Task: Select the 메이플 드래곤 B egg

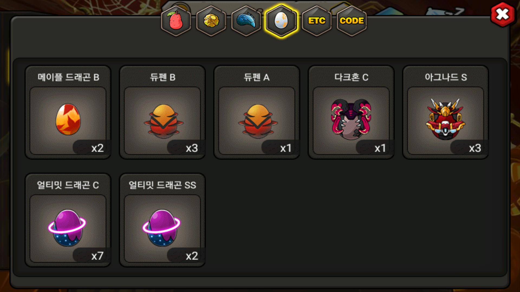Action: point(68,119)
